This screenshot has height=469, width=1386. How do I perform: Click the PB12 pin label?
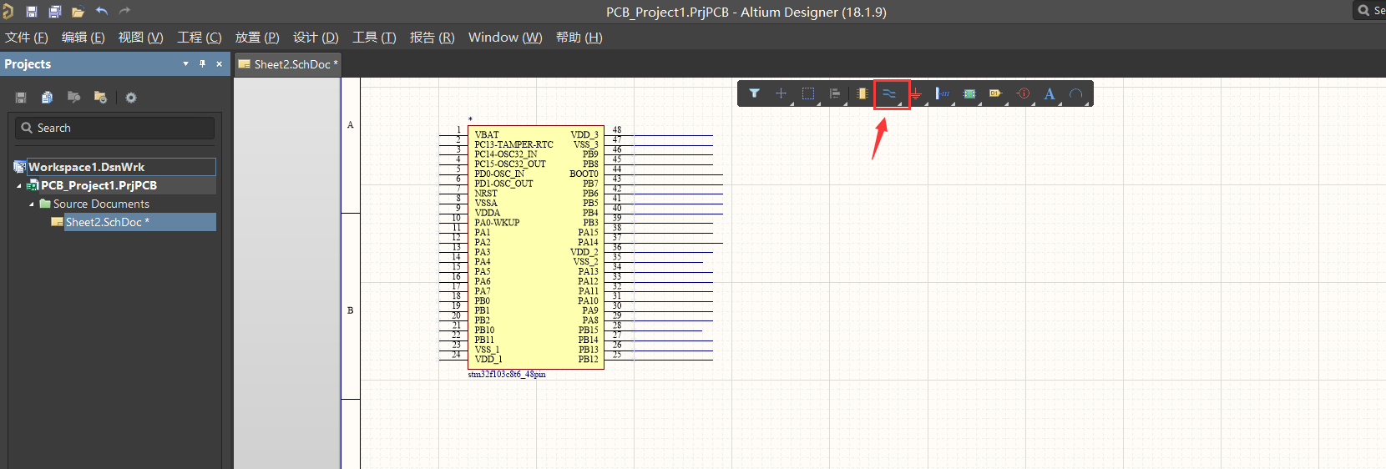pyautogui.click(x=588, y=359)
